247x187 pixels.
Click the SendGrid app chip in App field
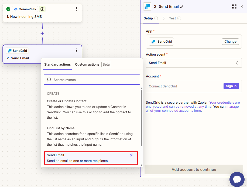161,42
